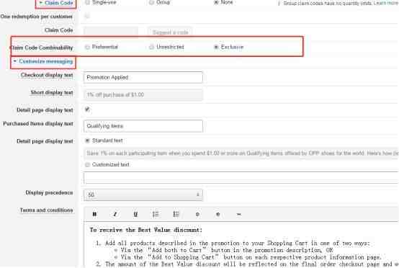Toggle the Detail page display text checkbox
Viewport: 399px width, 268px height.
click(x=87, y=110)
